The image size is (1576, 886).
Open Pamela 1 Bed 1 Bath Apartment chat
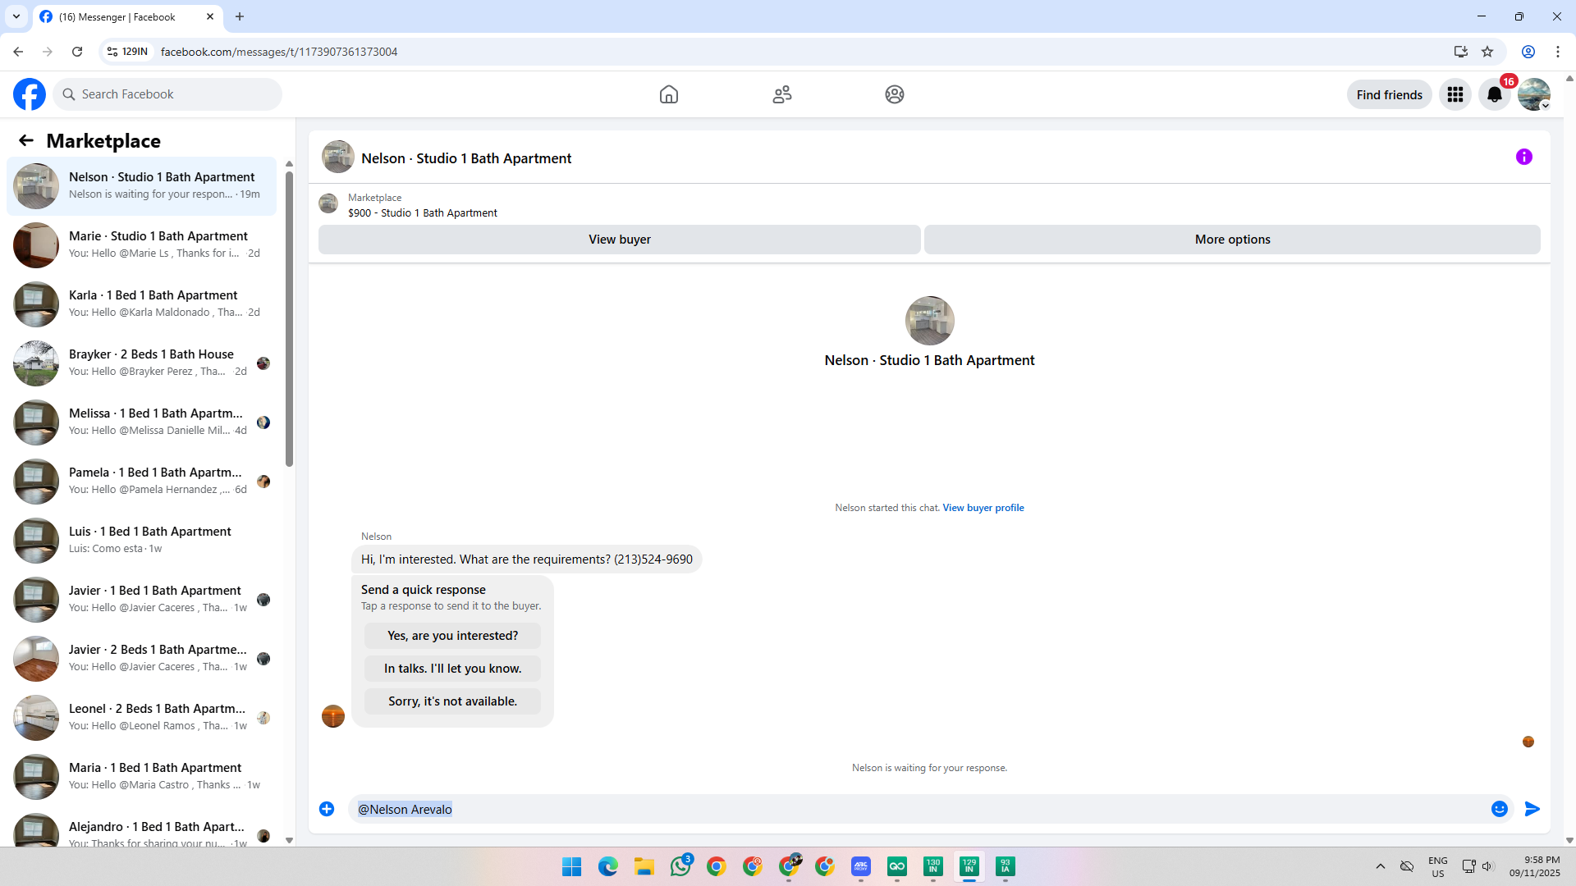click(x=141, y=482)
